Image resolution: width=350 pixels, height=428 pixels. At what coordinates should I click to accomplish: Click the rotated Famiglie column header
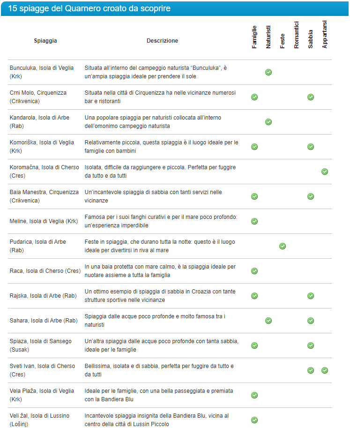pos(254,38)
